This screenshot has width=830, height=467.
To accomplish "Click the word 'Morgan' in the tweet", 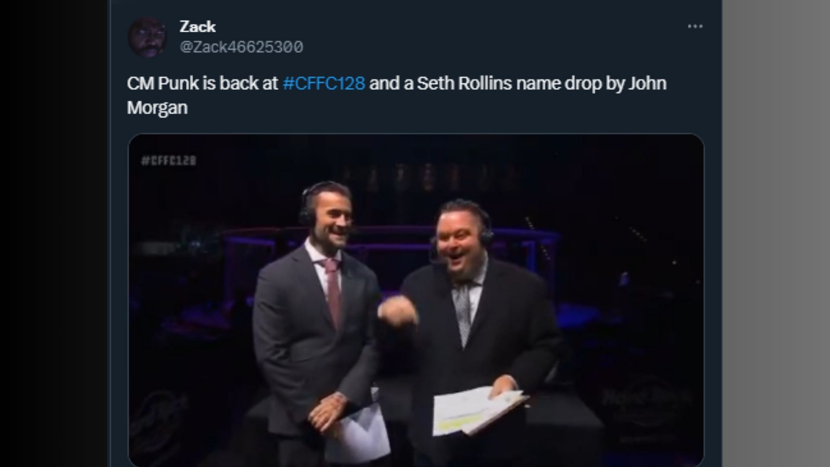I will coord(157,108).
